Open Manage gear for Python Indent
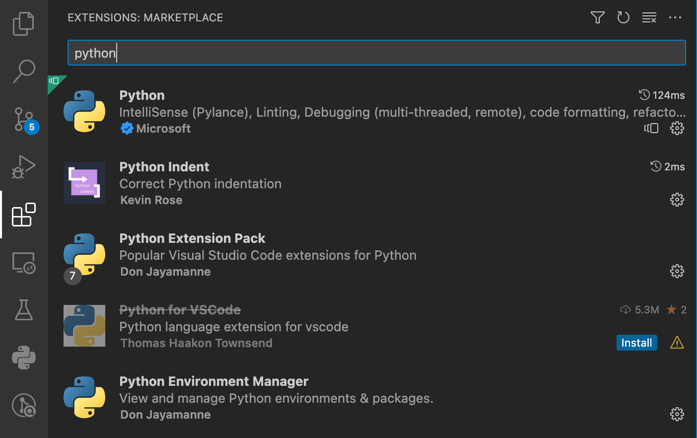Image resolution: width=697 pixels, height=438 pixels. tap(677, 200)
